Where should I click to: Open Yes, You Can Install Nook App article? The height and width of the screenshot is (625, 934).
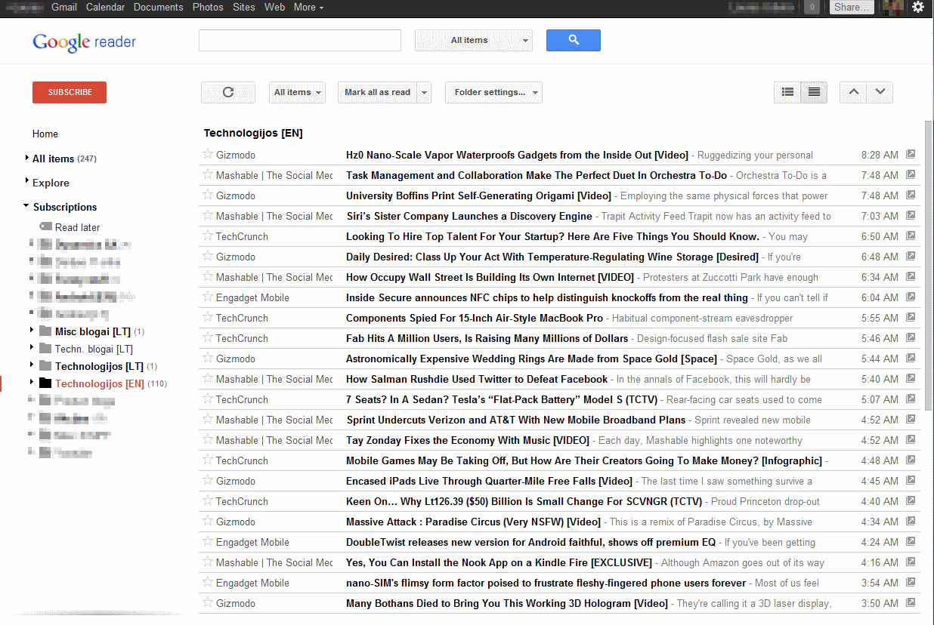[x=499, y=562]
